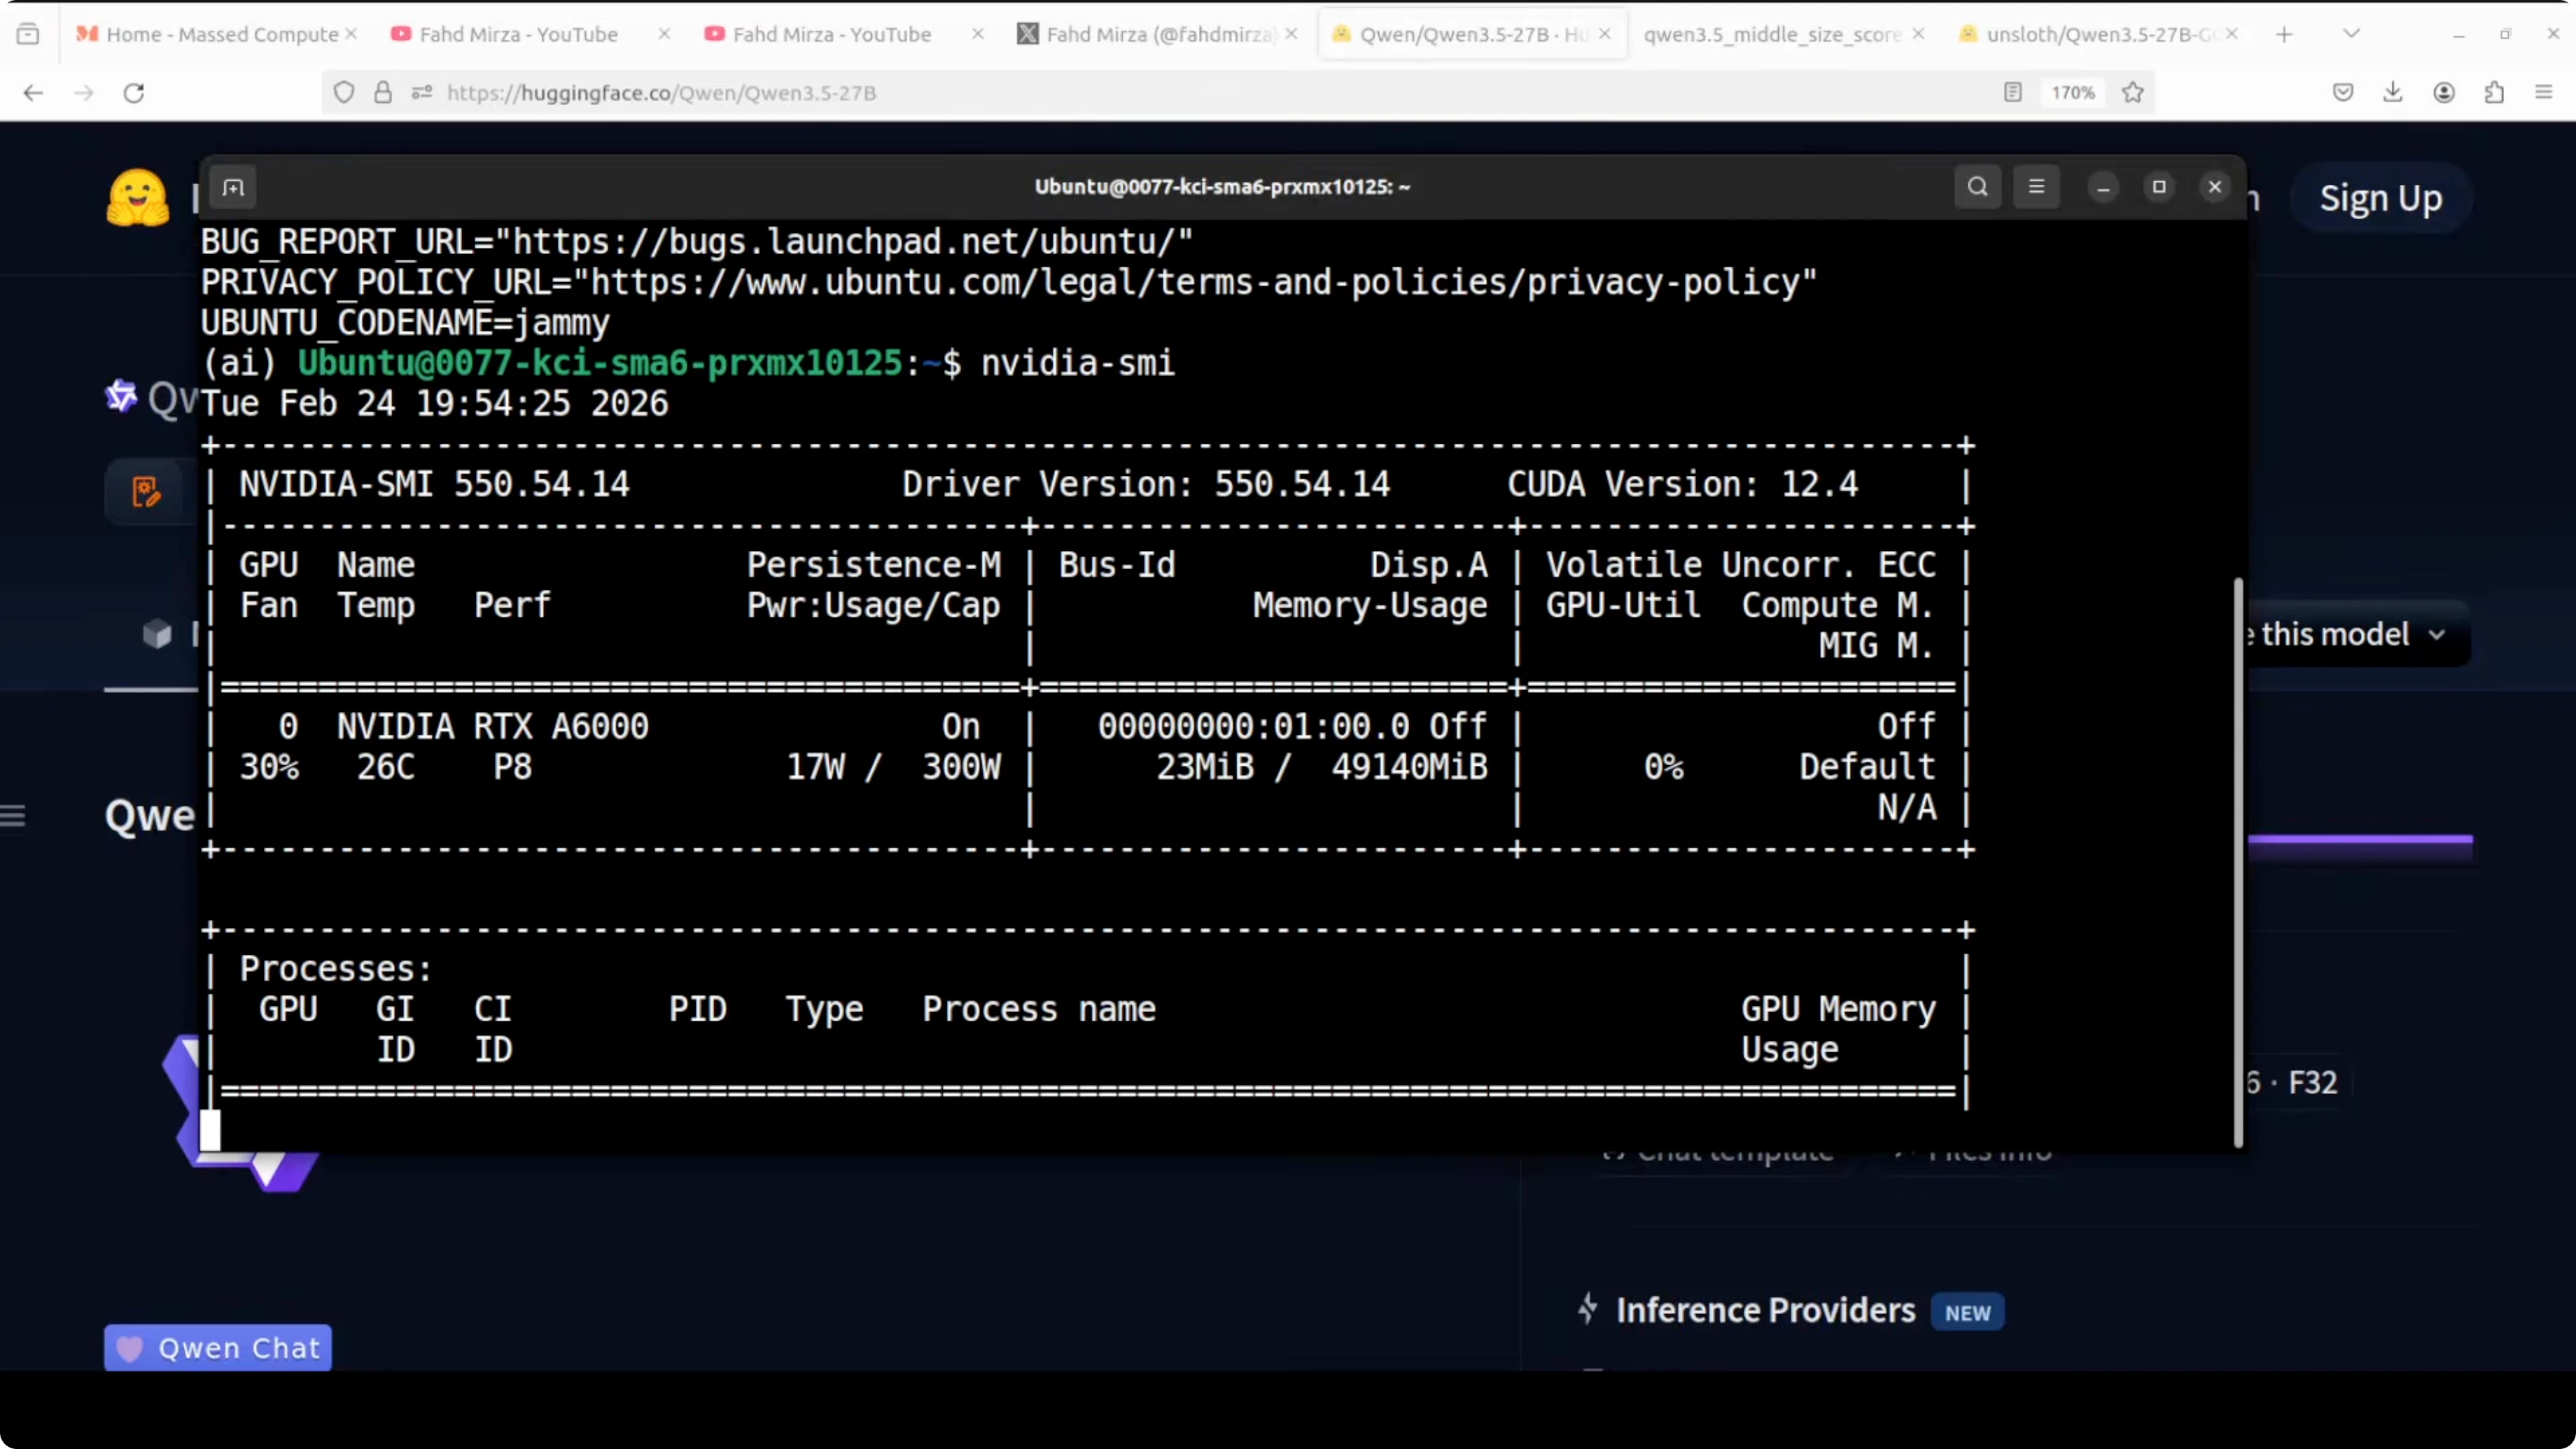Click the terminal search icon
Image resolution: width=2576 pixels, height=1449 pixels.
(1977, 187)
